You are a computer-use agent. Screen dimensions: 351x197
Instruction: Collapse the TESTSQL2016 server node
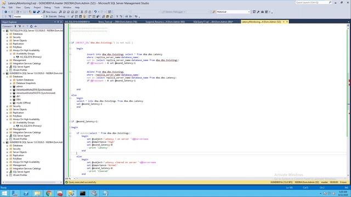coord(4,31)
